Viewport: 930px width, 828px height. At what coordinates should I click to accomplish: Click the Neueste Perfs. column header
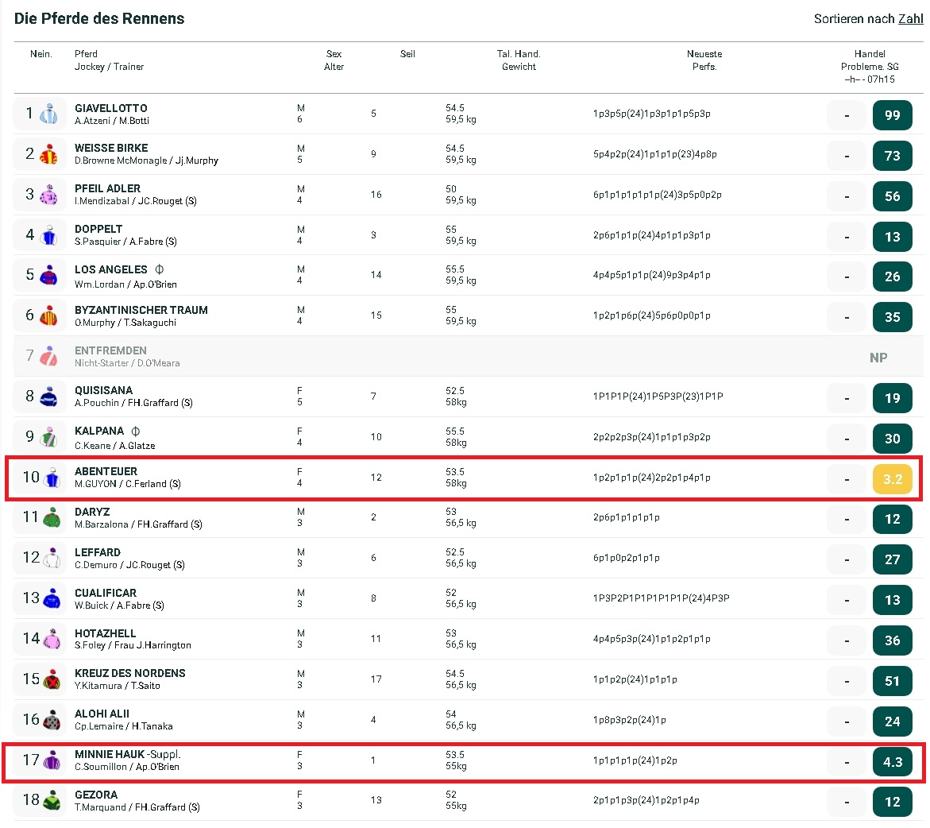click(x=704, y=60)
